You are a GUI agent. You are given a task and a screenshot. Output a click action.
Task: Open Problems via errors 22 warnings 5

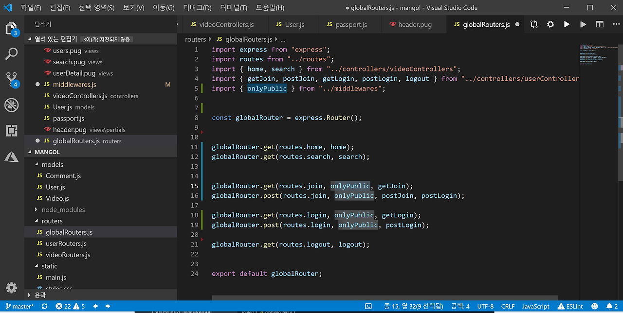tap(71, 306)
